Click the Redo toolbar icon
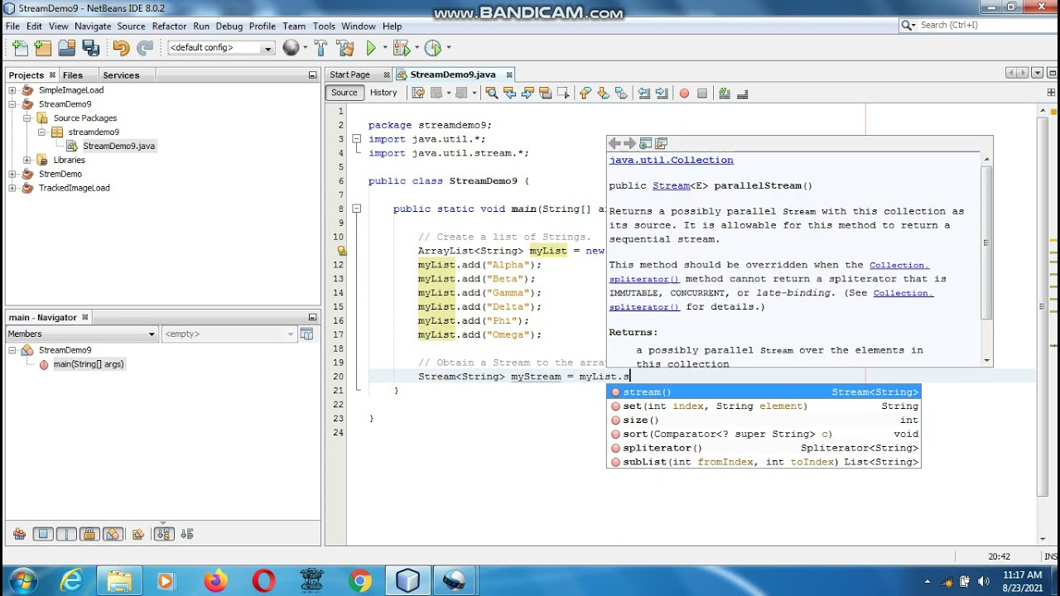Viewport: 1060px width, 596px height. tap(145, 48)
